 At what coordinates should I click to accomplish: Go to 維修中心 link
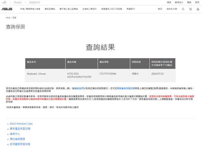click(x=15, y=134)
